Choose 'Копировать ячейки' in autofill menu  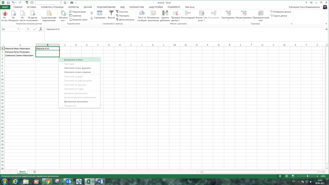pos(79,60)
